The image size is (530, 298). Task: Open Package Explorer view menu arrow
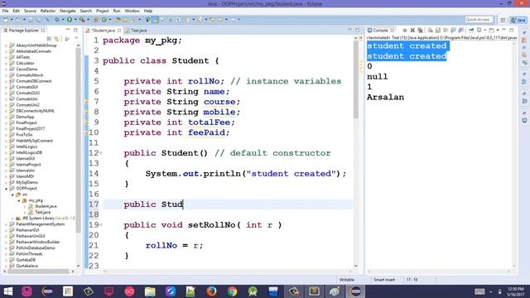(76, 37)
